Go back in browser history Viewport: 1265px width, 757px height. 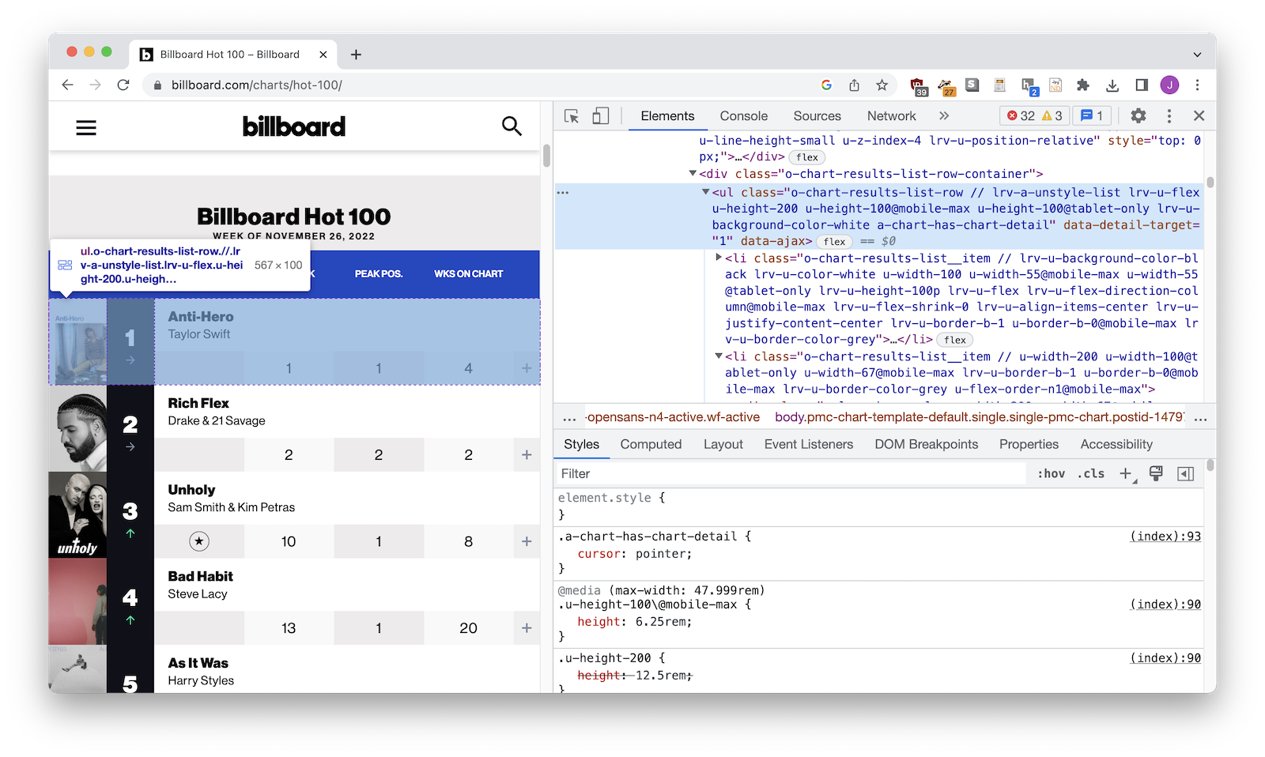tap(67, 85)
